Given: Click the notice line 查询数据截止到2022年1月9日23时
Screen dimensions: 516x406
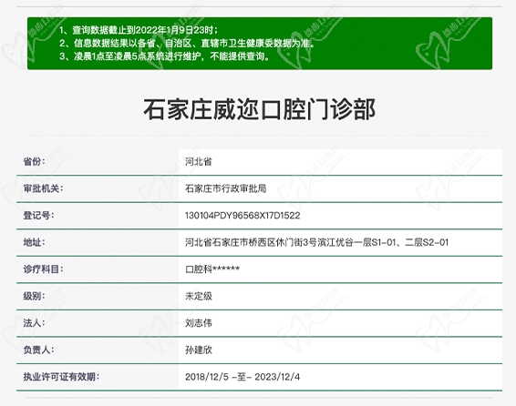Looking at the screenshot, I should tap(139, 30).
